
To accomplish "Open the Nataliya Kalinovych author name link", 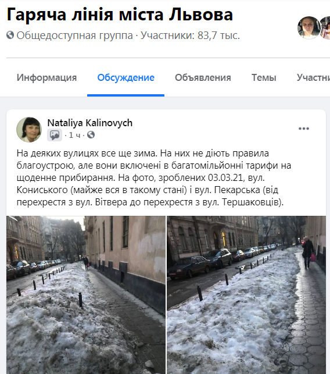I will click(90, 123).
